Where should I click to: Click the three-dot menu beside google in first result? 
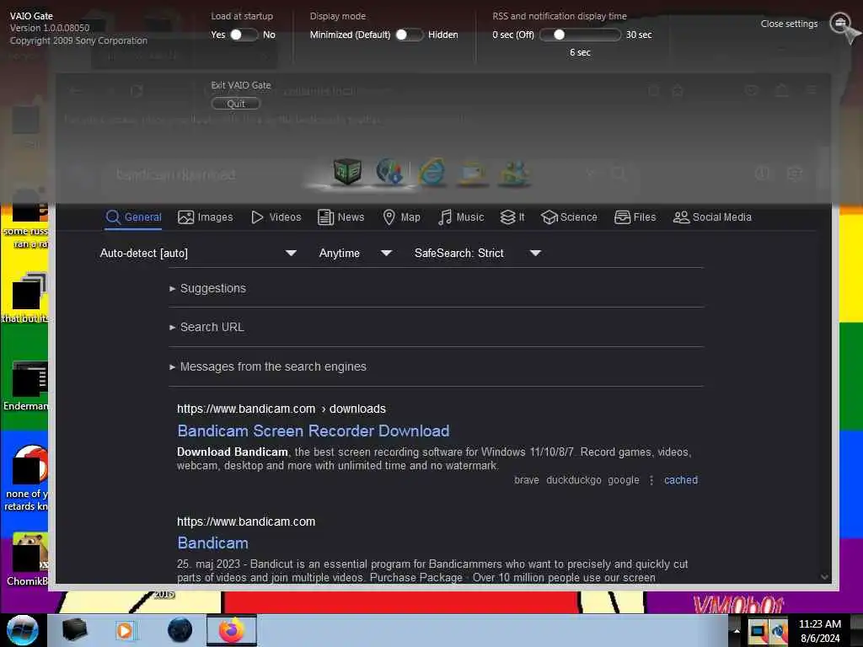[651, 480]
